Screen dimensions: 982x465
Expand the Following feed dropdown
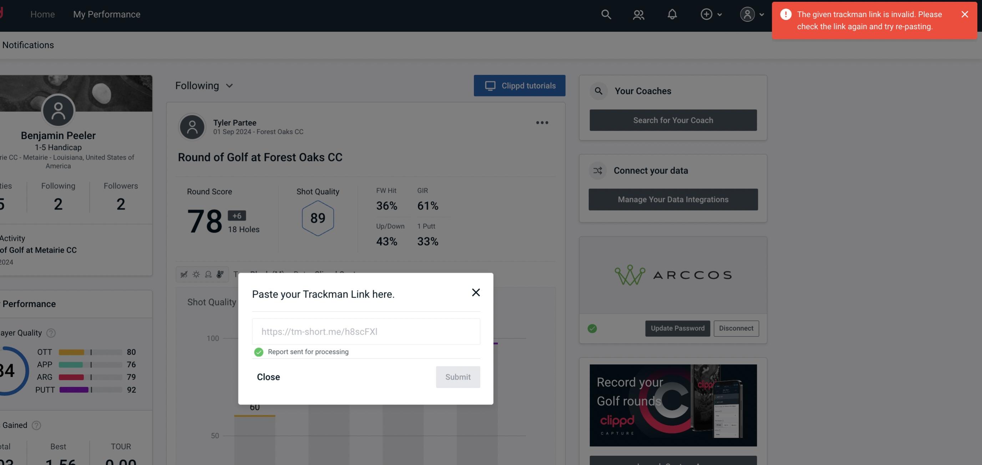point(204,85)
